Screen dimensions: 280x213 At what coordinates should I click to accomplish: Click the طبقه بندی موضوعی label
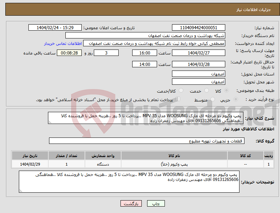click(x=255, y=90)
